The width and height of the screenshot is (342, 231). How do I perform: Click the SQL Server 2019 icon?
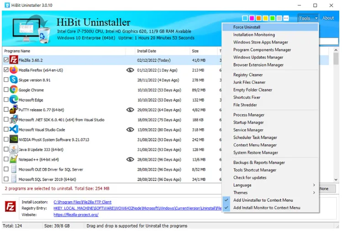pyautogui.click(x=14, y=179)
